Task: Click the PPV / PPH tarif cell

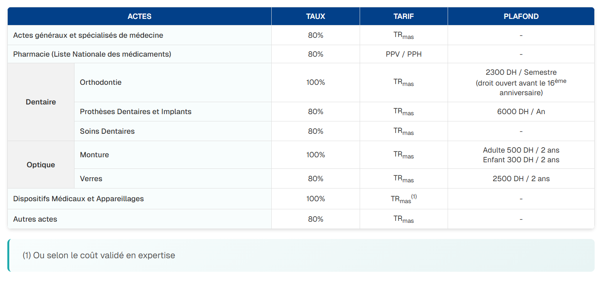Action: 404,54
